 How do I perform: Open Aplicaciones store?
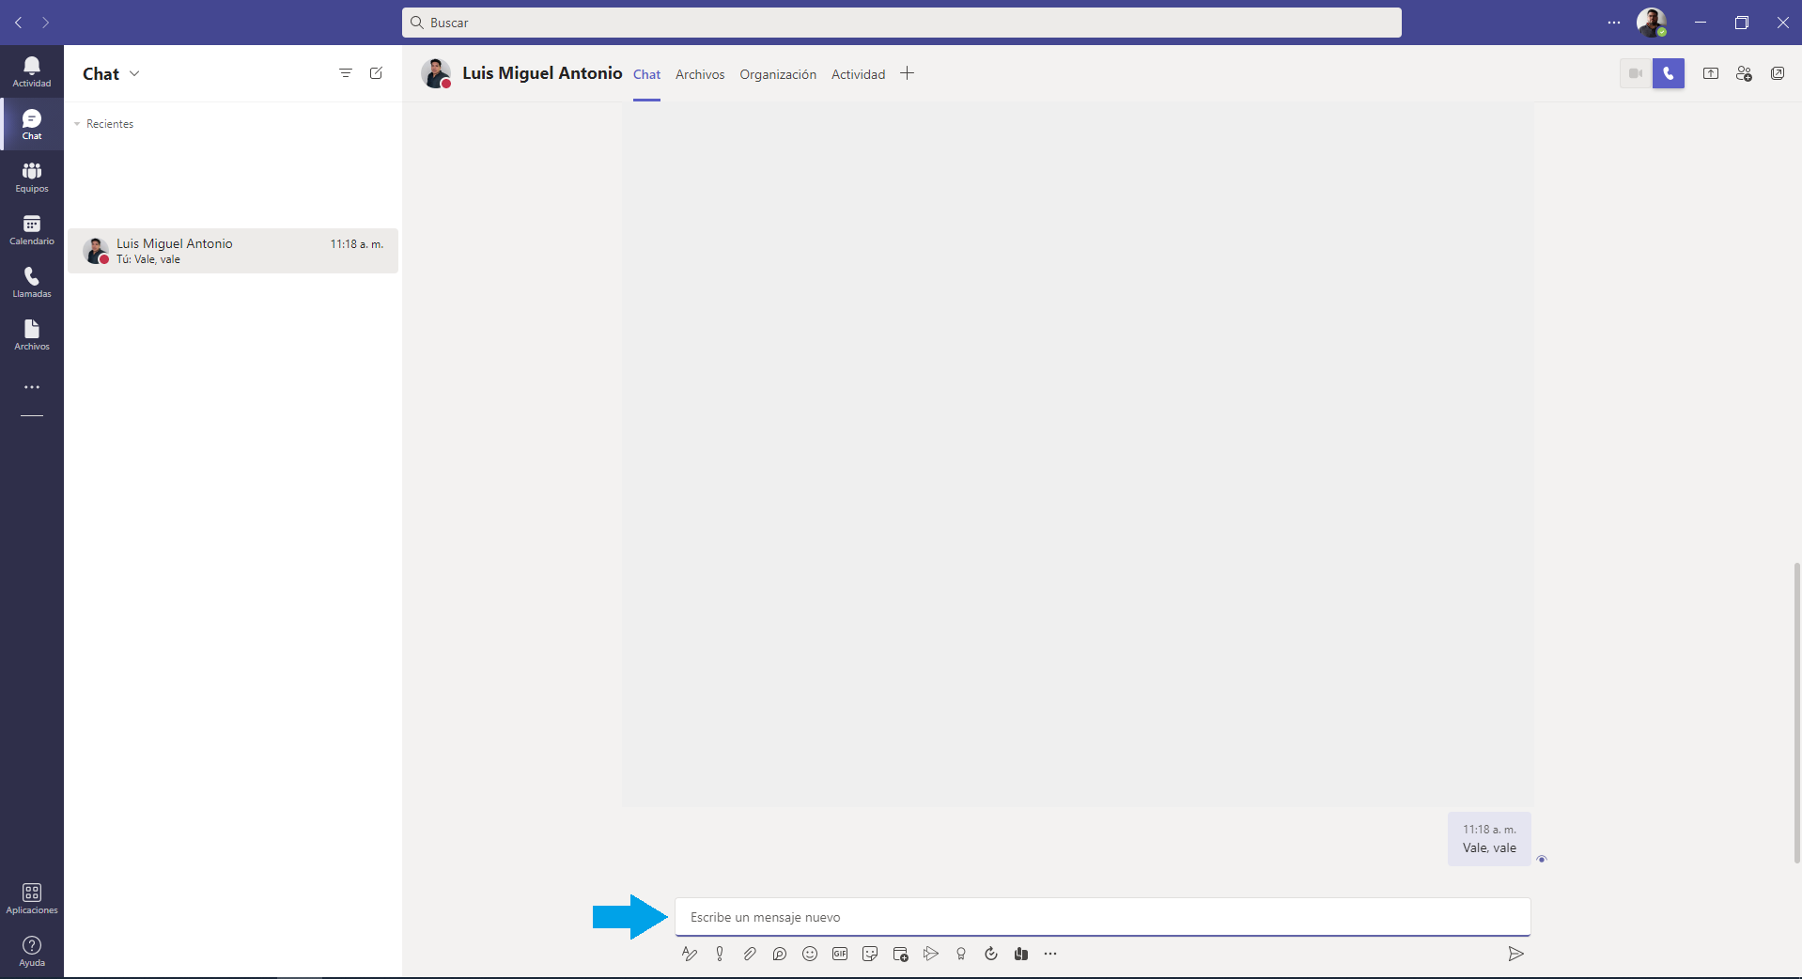coord(32,898)
